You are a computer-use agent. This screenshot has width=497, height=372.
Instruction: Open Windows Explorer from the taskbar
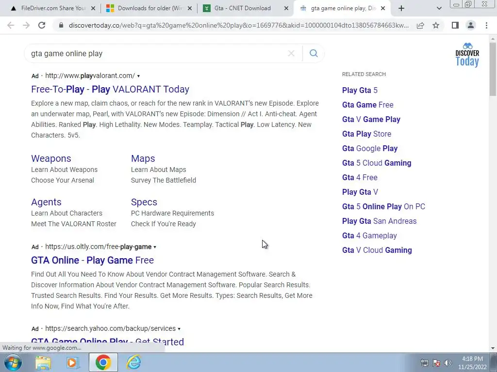pyautogui.click(x=43, y=362)
